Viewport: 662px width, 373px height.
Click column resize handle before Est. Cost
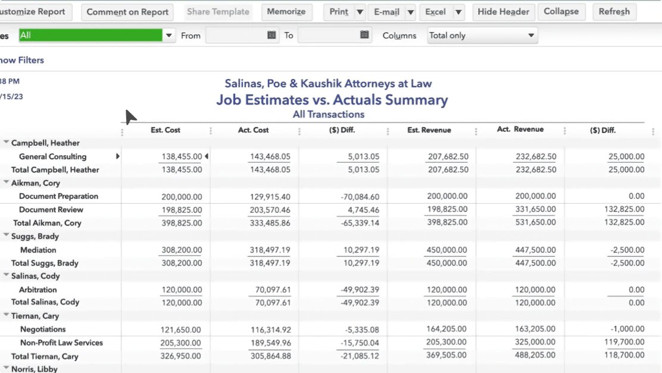tap(123, 131)
